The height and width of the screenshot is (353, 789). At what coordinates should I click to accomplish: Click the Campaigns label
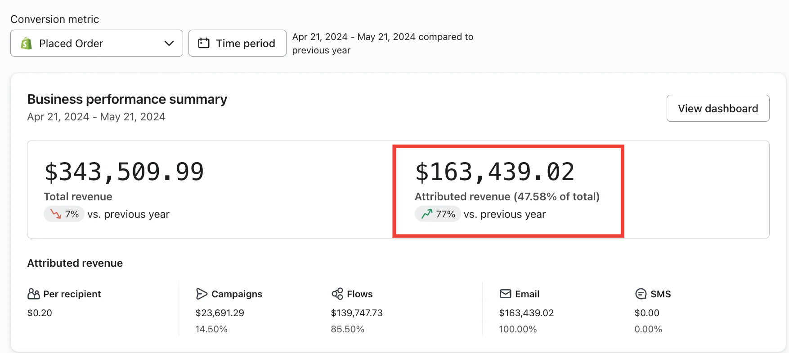237,294
